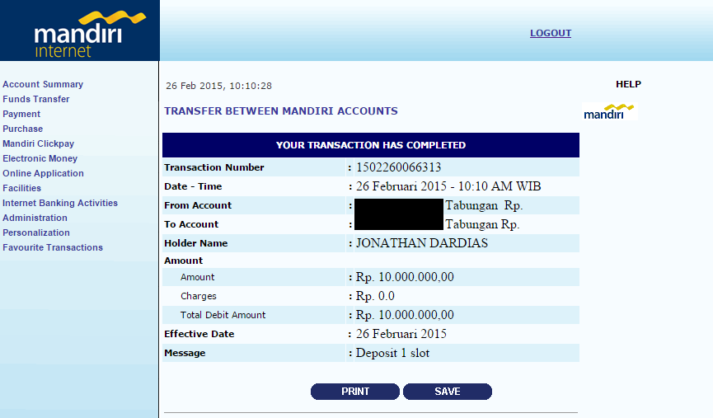Click the From Account Tabungan Rp. text
Screen dimensions: 713x418
coord(484,205)
